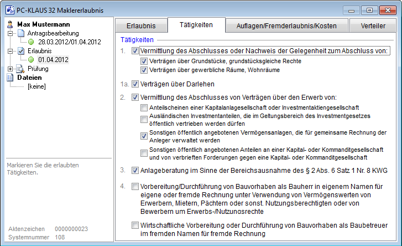Uncheck Verträgen über Darlehen checkbox
The height and width of the screenshot is (246, 402).
[x=135, y=84]
